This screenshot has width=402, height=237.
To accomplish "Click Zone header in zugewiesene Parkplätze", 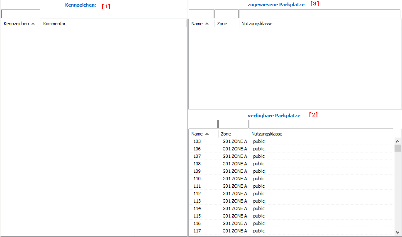I will click(222, 24).
